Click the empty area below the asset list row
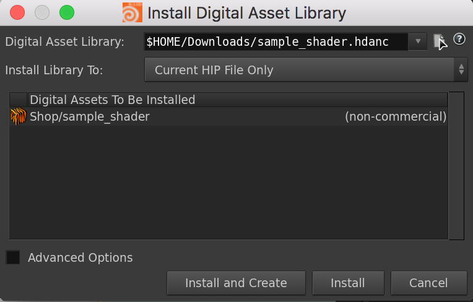The width and height of the screenshot is (473, 302). [229, 186]
